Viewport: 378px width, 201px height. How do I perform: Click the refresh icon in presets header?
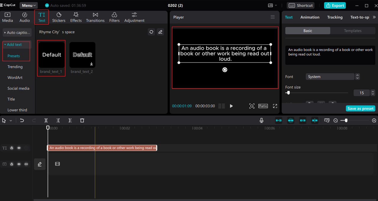[x=151, y=32]
